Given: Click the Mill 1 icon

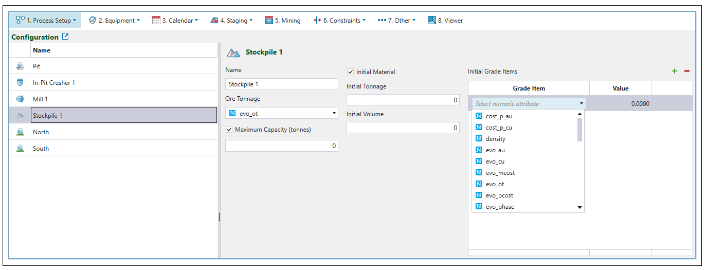Looking at the screenshot, I should pos(20,99).
